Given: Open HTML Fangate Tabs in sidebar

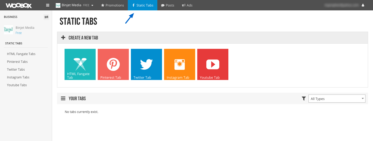Looking at the screenshot, I should tap(21, 54).
